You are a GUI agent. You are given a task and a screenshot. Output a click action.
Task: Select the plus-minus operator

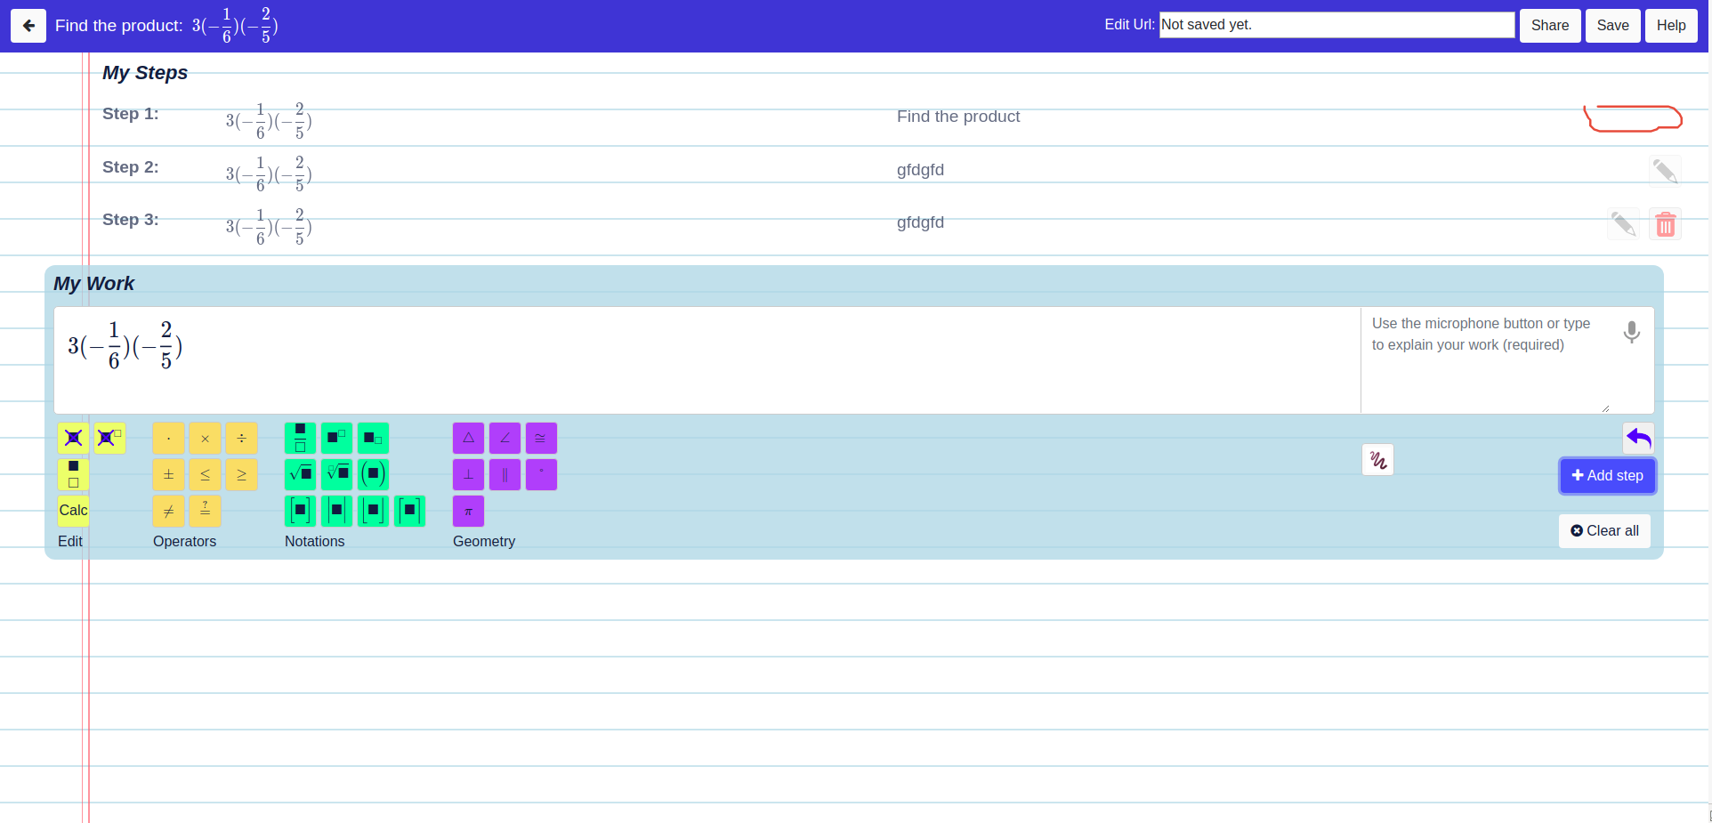(168, 474)
